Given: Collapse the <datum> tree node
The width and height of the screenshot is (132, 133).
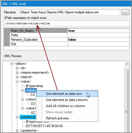Looking at the screenshot, I should click(12, 64).
